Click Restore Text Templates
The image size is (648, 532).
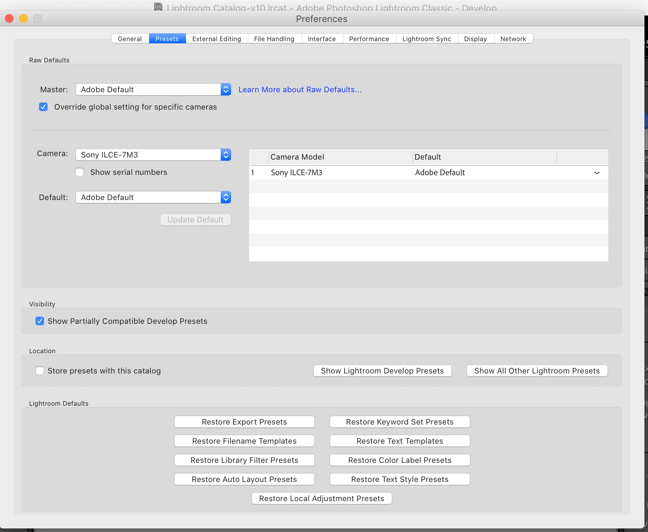(x=400, y=441)
